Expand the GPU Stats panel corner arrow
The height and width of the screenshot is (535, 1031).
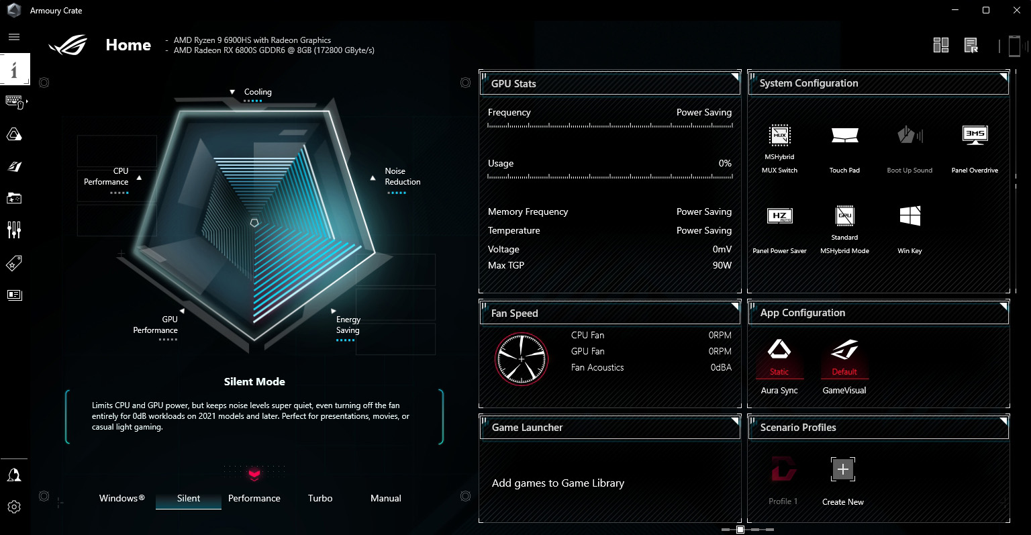735,77
